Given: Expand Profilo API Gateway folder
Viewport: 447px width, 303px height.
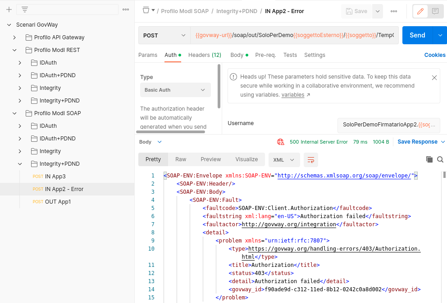Looking at the screenshot, I should [x=14, y=37].
